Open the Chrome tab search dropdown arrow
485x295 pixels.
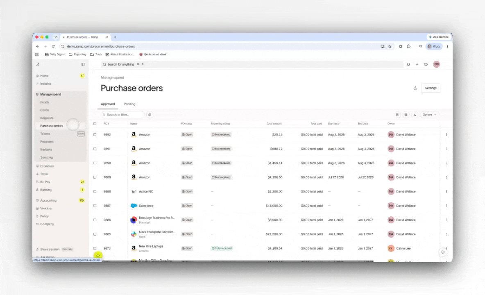(55, 37)
